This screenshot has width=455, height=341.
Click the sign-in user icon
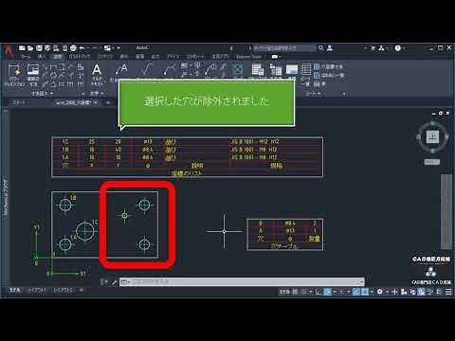330,48
